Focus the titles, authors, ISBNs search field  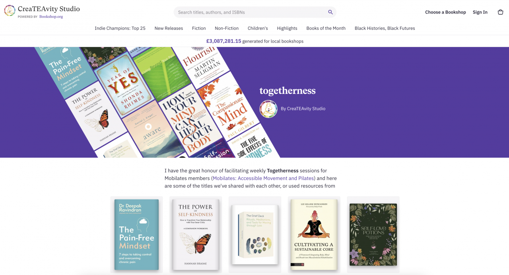[x=255, y=12]
